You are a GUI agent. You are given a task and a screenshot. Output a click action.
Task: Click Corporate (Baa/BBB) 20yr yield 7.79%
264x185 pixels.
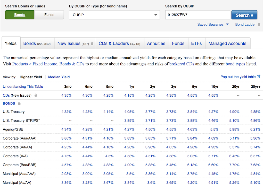point(234,165)
